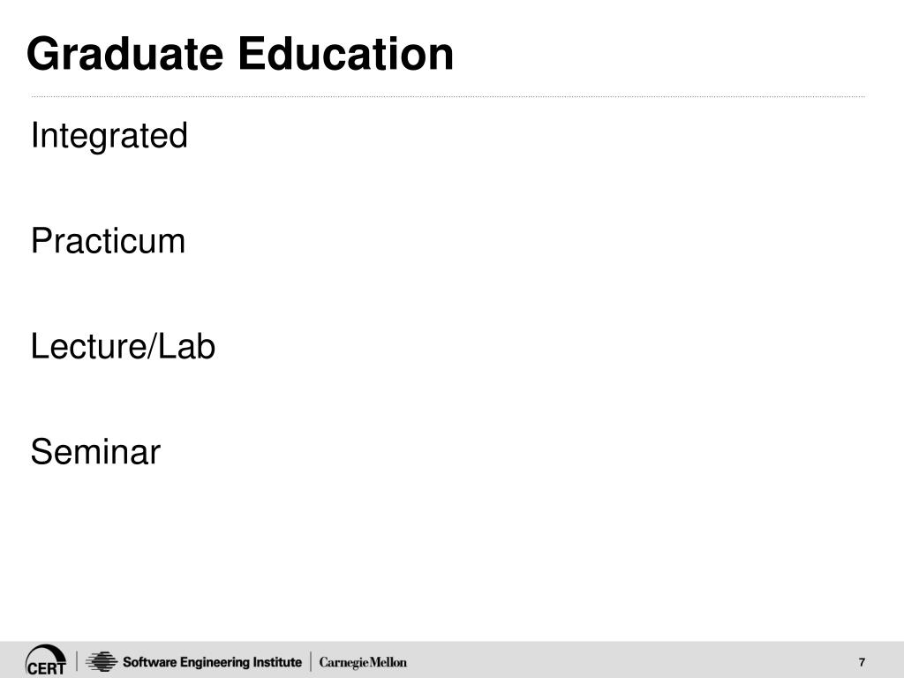The width and height of the screenshot is (904, 678).
Task: Select the arc above the CERT letters
Action: 48,652
